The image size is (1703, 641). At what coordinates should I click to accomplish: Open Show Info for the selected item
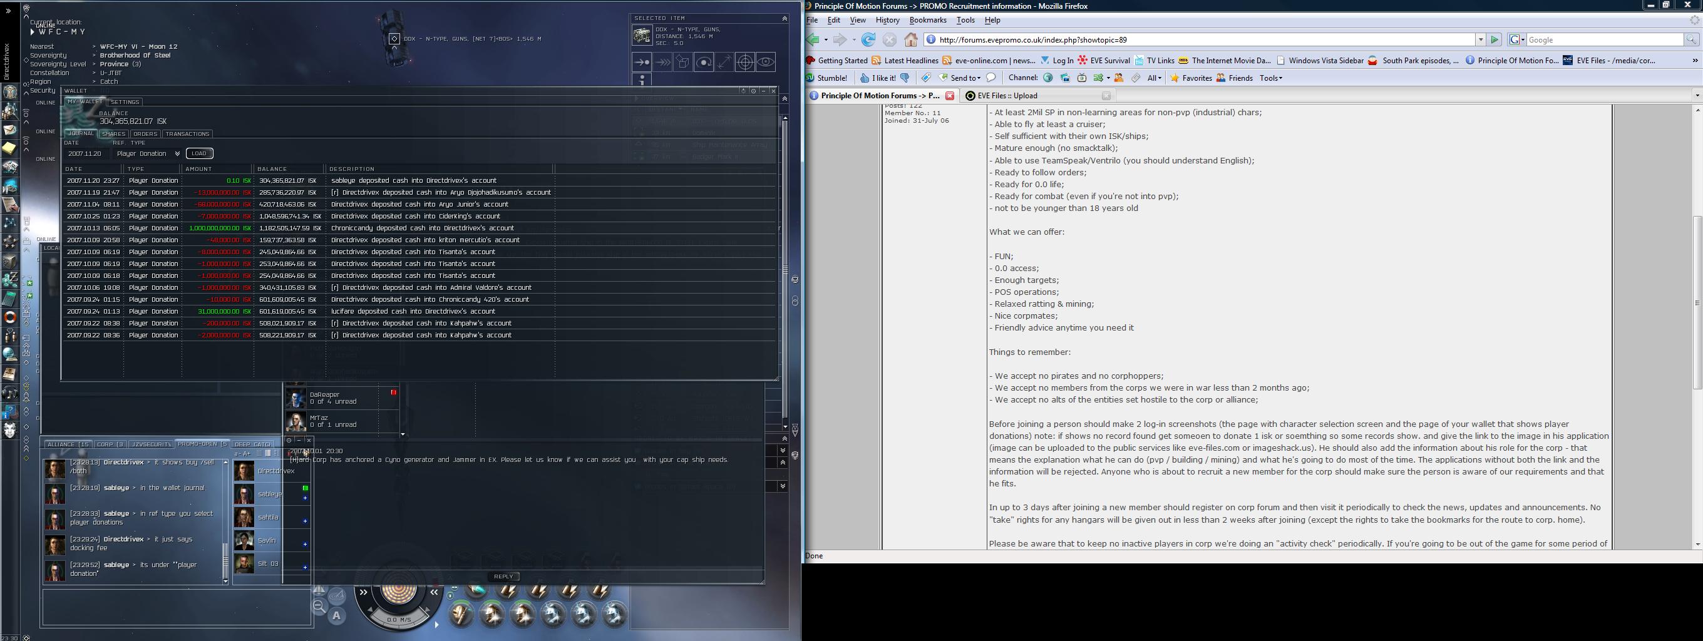pyautogui.click(x=641, y=80)
